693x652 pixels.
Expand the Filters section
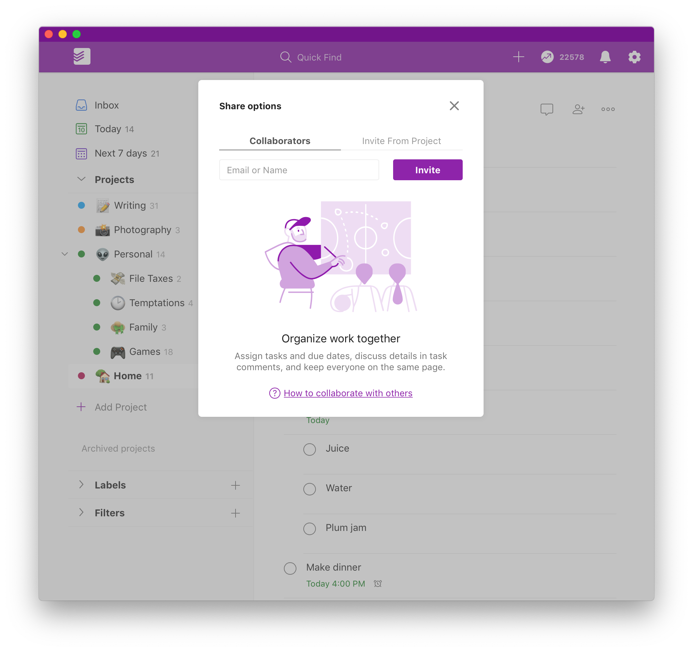coord(81,513)
